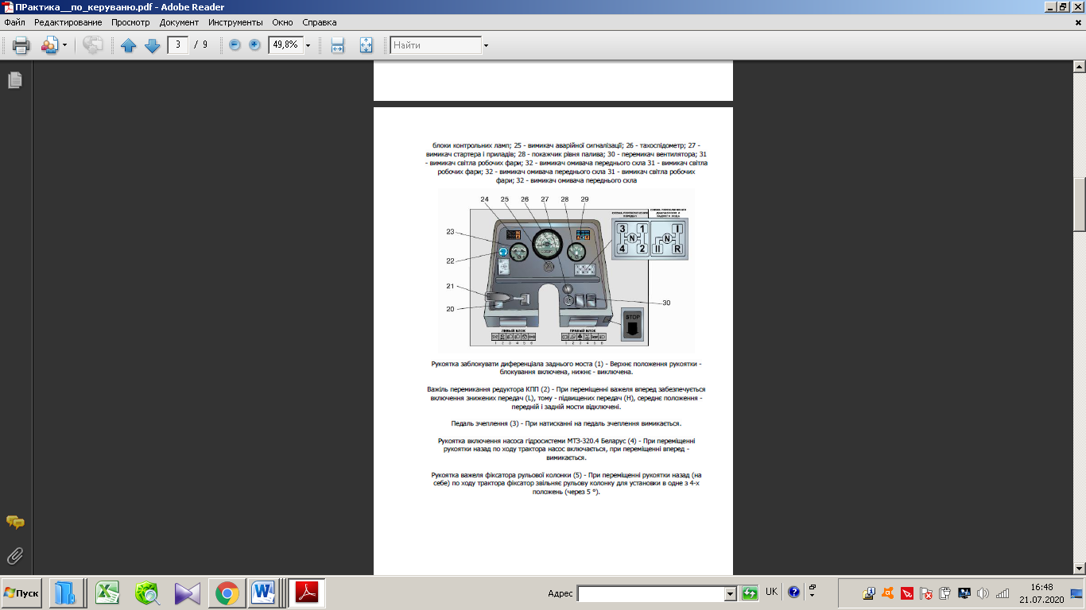Click the network monitor tray icon

[964, 593]
